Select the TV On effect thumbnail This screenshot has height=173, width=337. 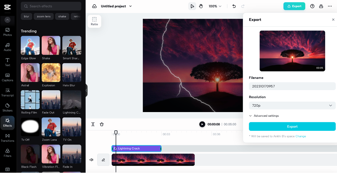click(72, 127)
